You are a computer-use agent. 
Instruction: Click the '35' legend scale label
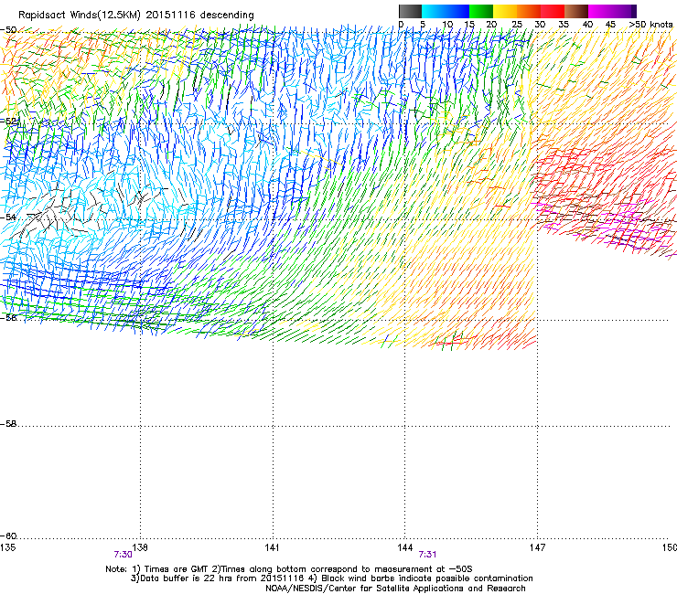(564, 25)
